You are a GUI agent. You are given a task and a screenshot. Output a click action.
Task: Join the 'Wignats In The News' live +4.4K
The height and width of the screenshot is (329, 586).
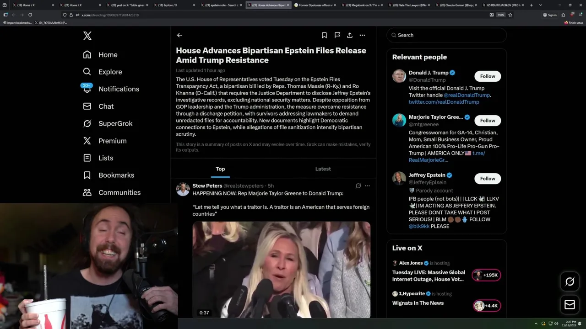[x=486, y=306]
